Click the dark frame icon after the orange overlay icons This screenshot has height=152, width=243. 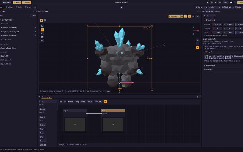pyautogui.click(x=193, y=16)
